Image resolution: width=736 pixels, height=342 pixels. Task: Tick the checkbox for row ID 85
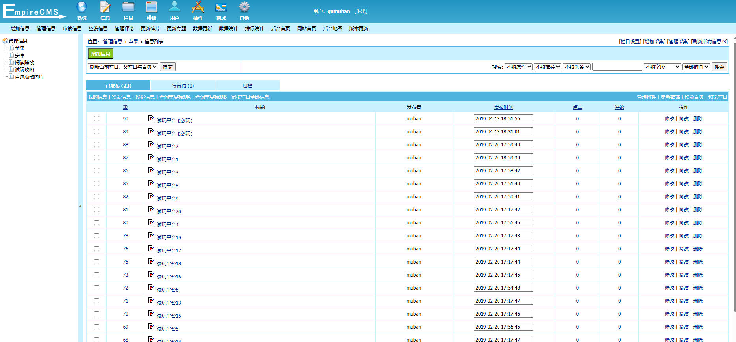pos(96,183)
